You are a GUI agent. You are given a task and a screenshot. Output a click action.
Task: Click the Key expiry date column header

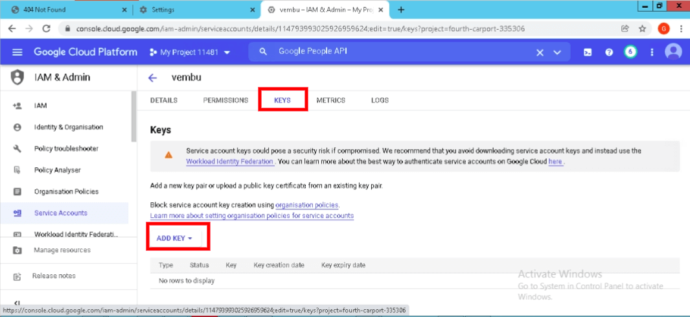343,265
